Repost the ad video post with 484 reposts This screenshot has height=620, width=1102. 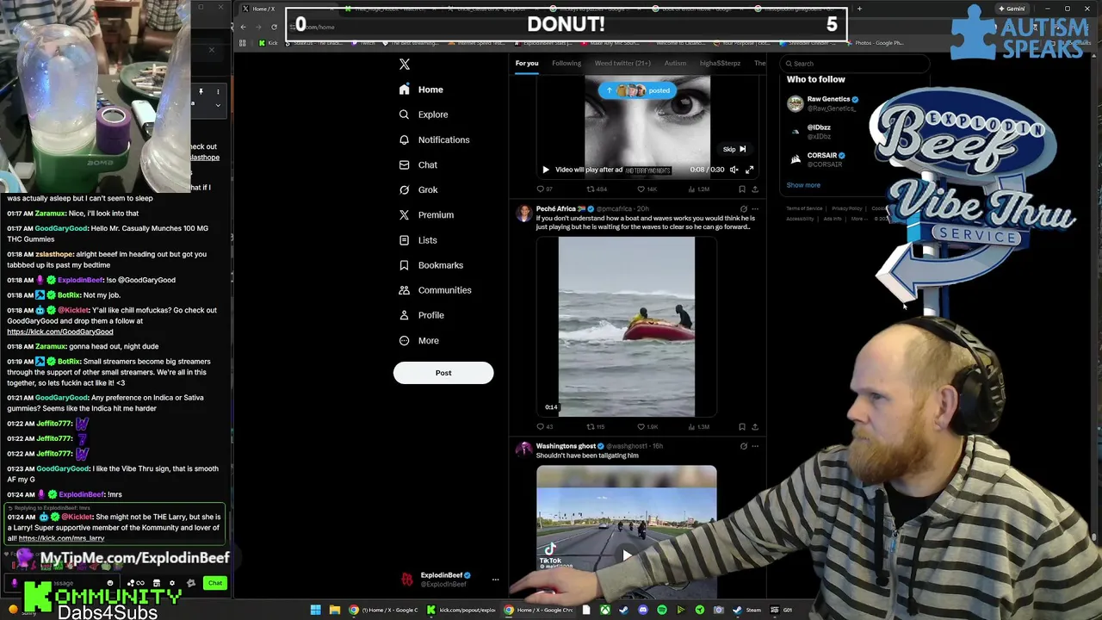597,189
